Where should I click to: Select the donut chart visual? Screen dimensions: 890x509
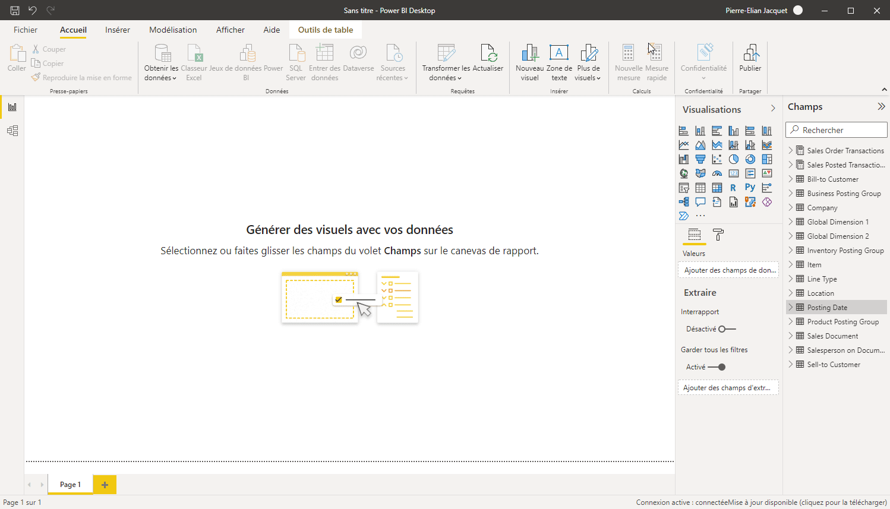tap(750, 159)
